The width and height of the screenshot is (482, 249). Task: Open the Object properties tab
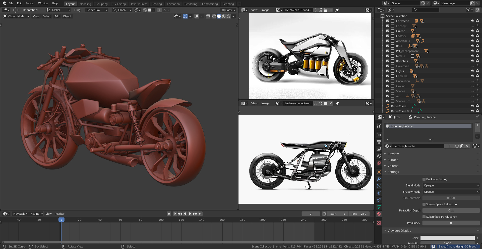[379, 172]
